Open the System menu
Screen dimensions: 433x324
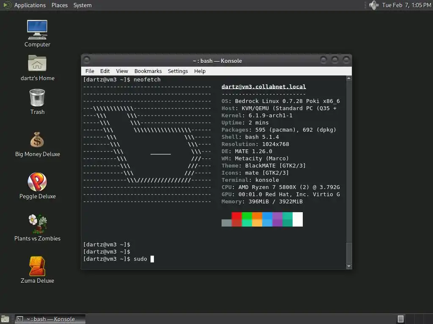coord(82,5)
